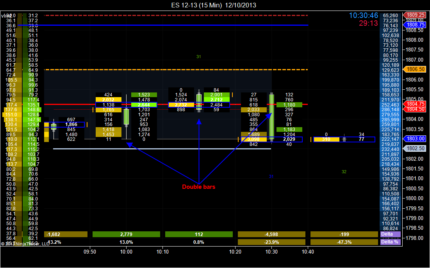Image resolution: width=430 pixels, height=268 pixels.
Task: Click the delta percent bar -23.9%
Action: pyautogui.click(x=271, y=242)
